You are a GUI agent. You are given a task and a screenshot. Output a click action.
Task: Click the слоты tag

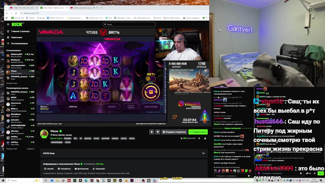pyautogui.click(x=124, y=139)
